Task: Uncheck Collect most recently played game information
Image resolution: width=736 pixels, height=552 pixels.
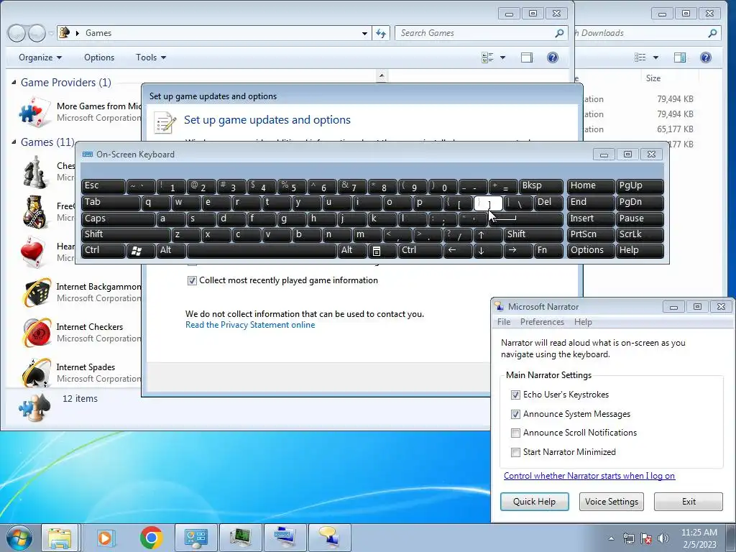Action: [x=191, y=281]
